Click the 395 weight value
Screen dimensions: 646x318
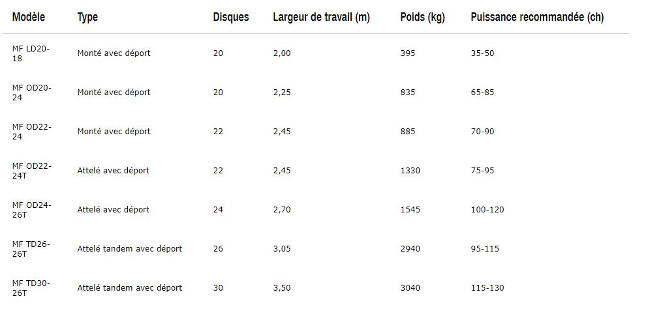pos(407,53)
